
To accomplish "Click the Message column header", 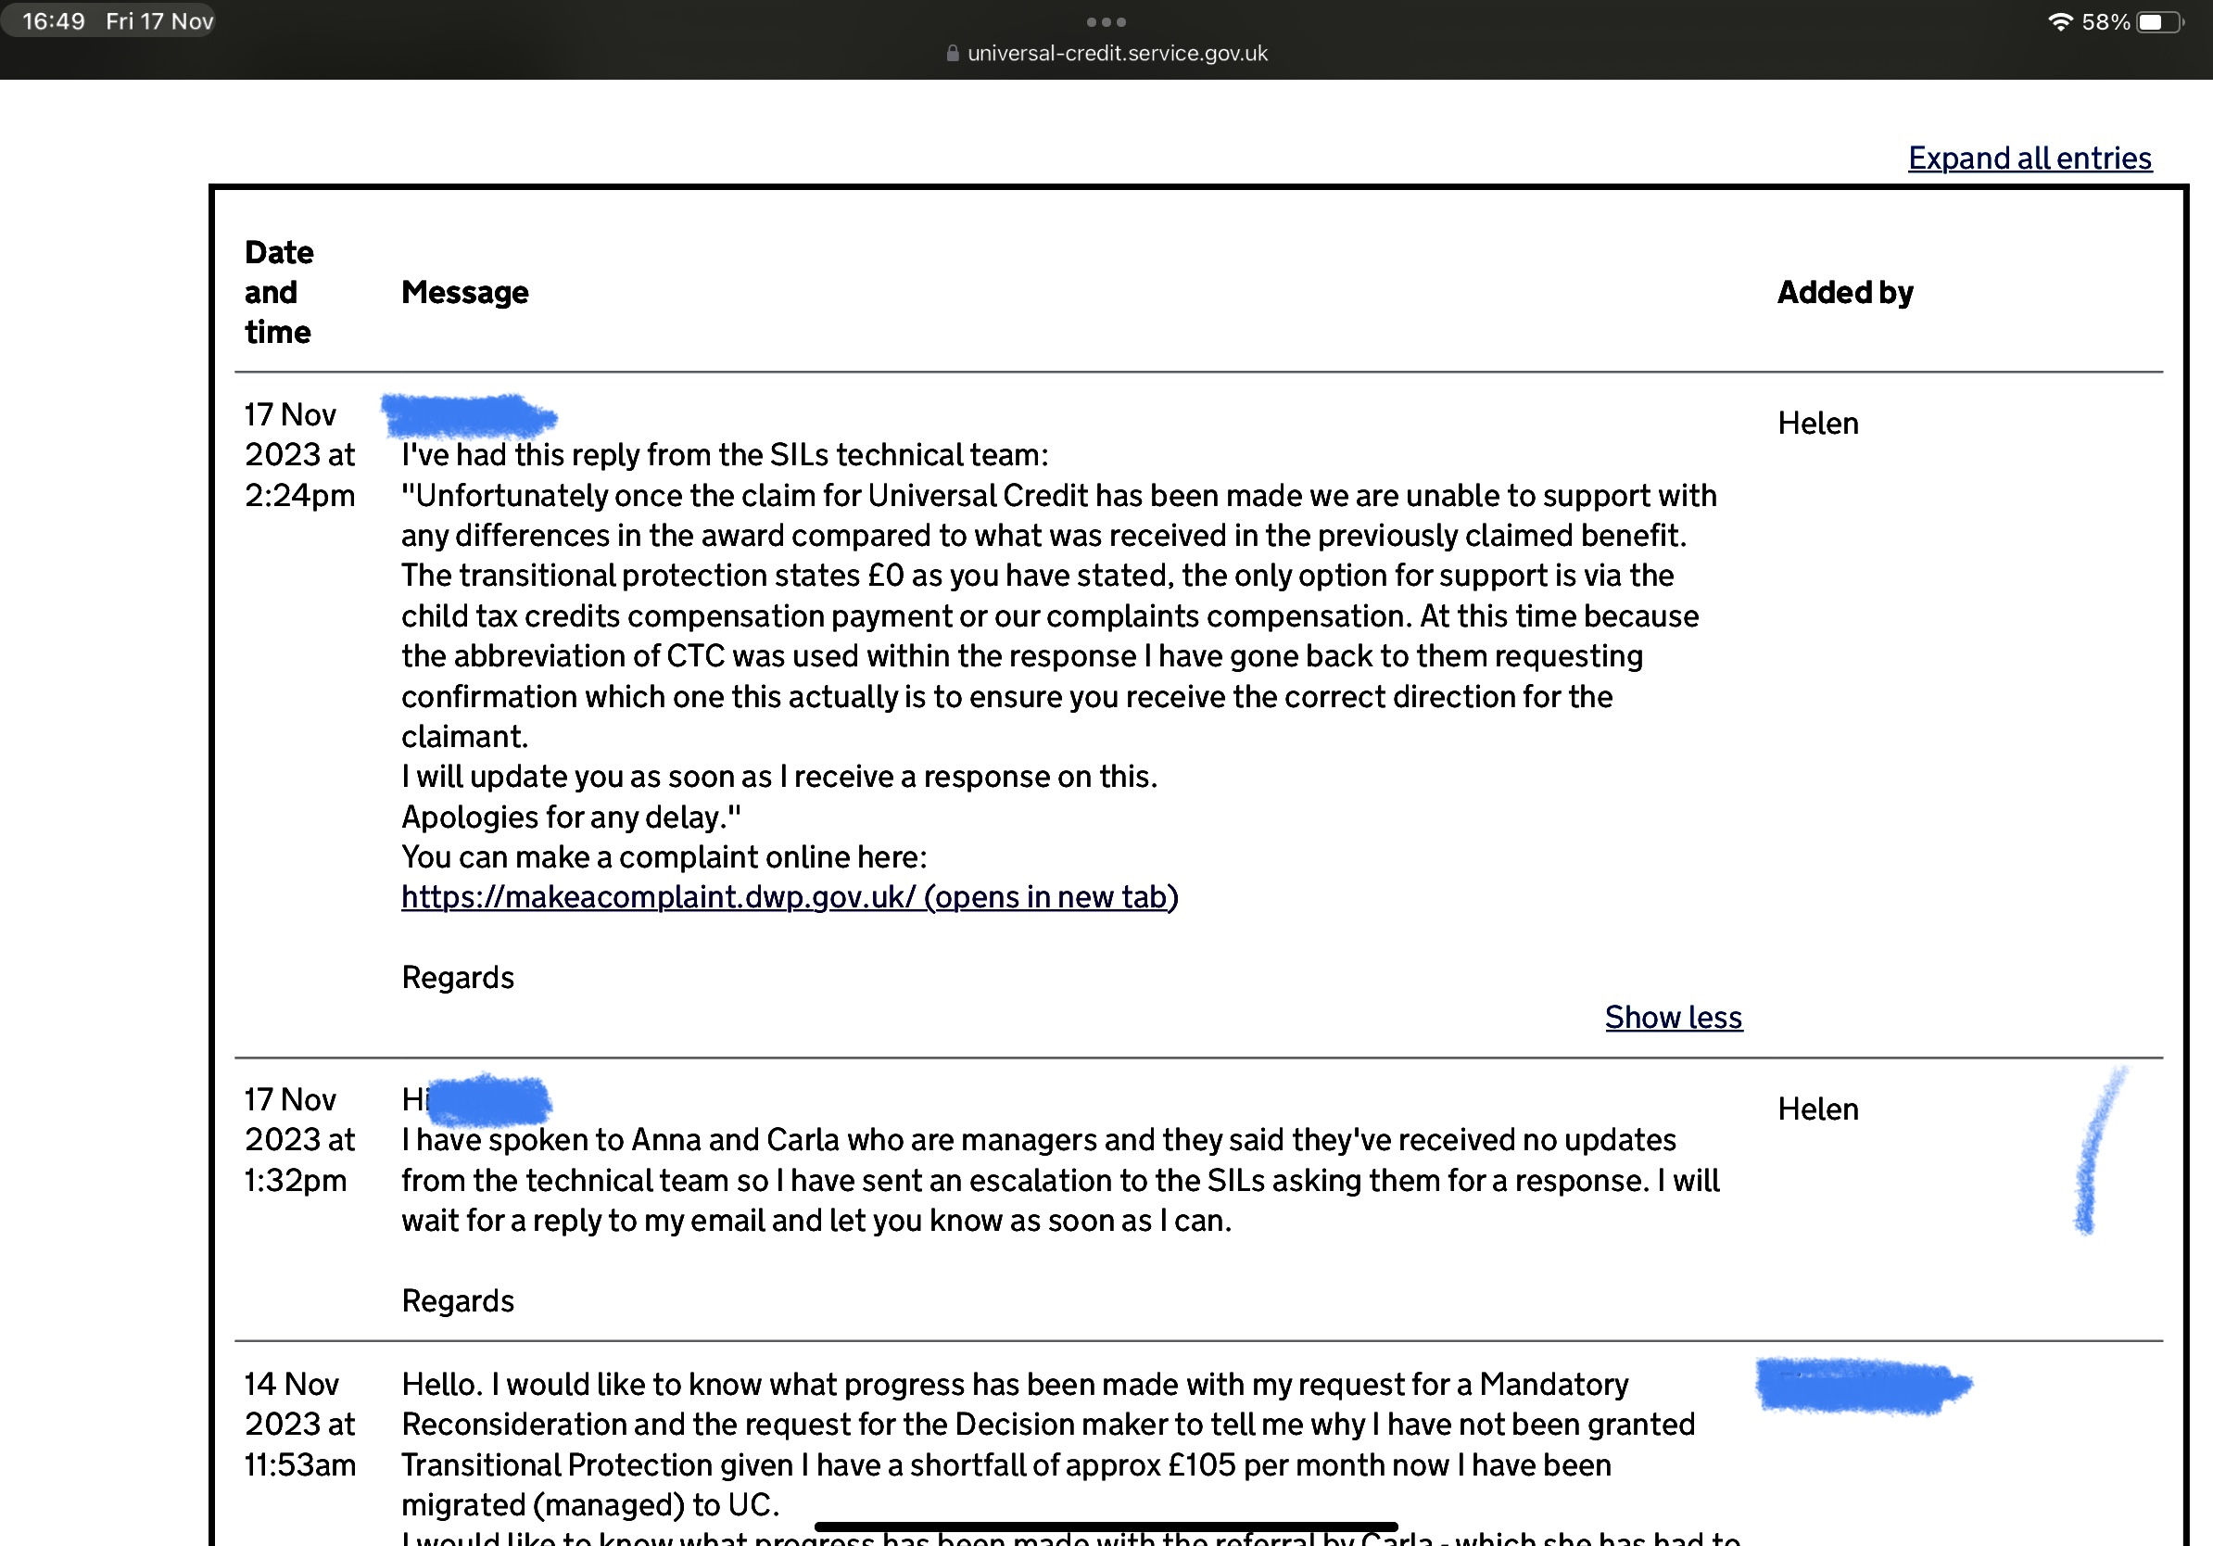I will 464,292.
